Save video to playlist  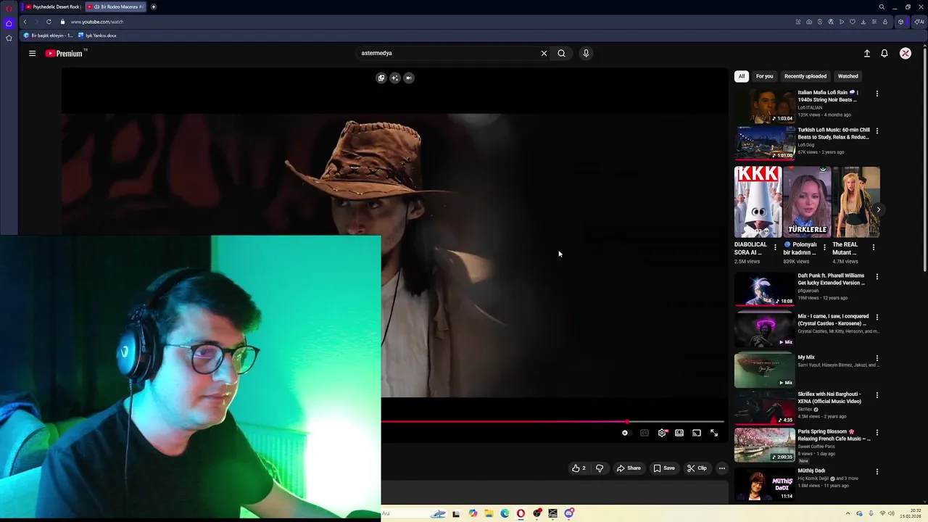(x=664, y=468)
